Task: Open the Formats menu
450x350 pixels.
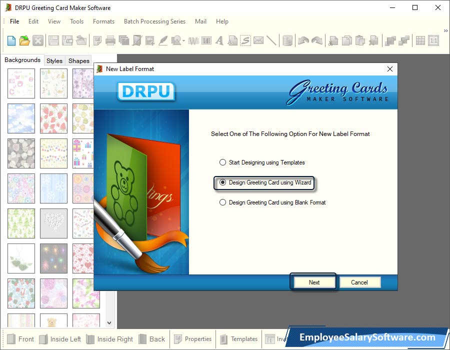Action: (103, 21)
